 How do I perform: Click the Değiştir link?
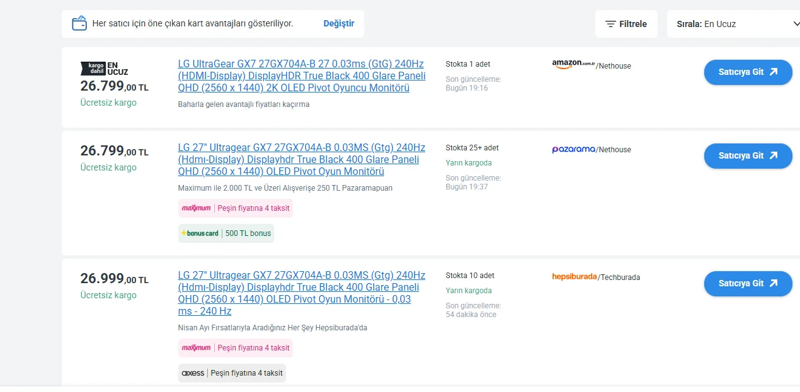(x=339, y=23)
